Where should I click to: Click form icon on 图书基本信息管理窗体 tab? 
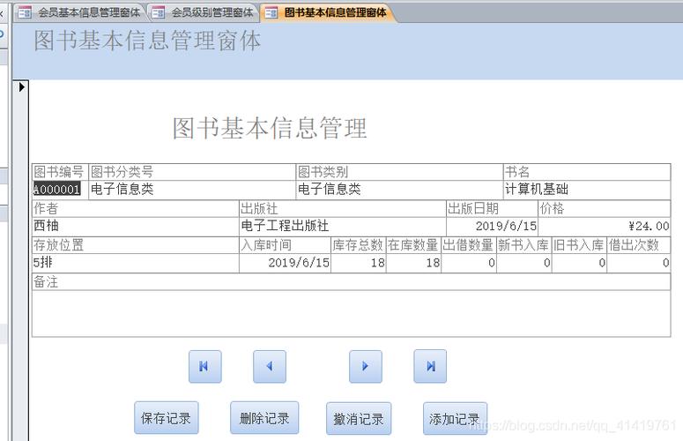(x=271, y=12)
